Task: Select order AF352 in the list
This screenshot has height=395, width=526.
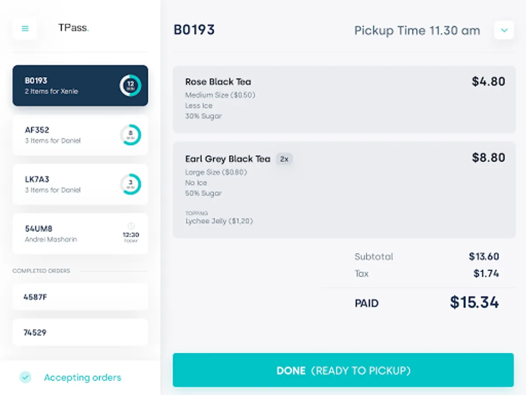Action: [66, 135]
